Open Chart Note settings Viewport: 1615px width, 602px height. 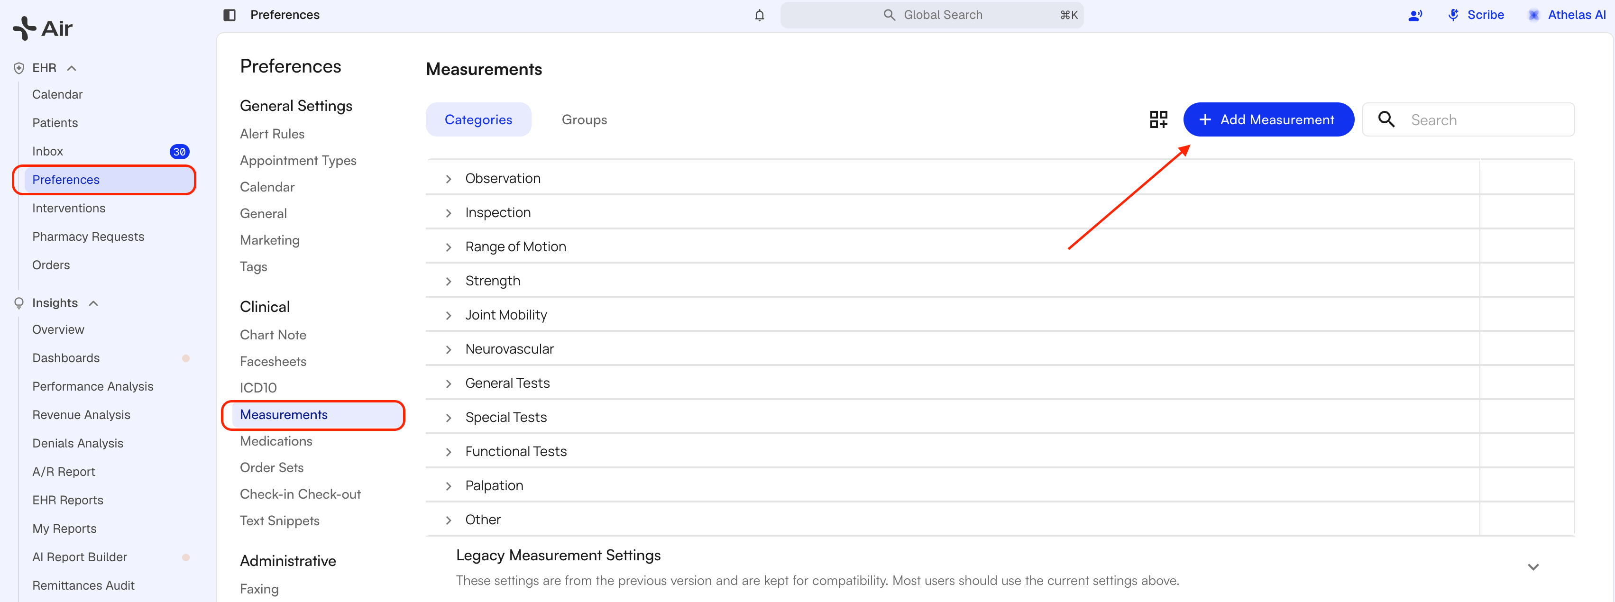click(273, 335)
